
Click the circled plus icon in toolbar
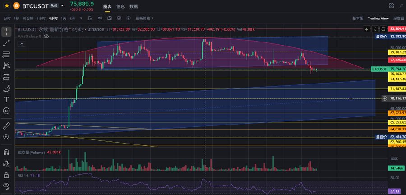click(119, 18)
